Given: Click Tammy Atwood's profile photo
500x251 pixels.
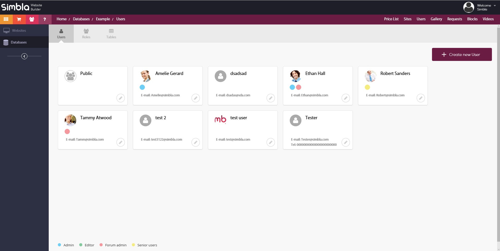Looking at the screenshot, I should click(70, 120).
